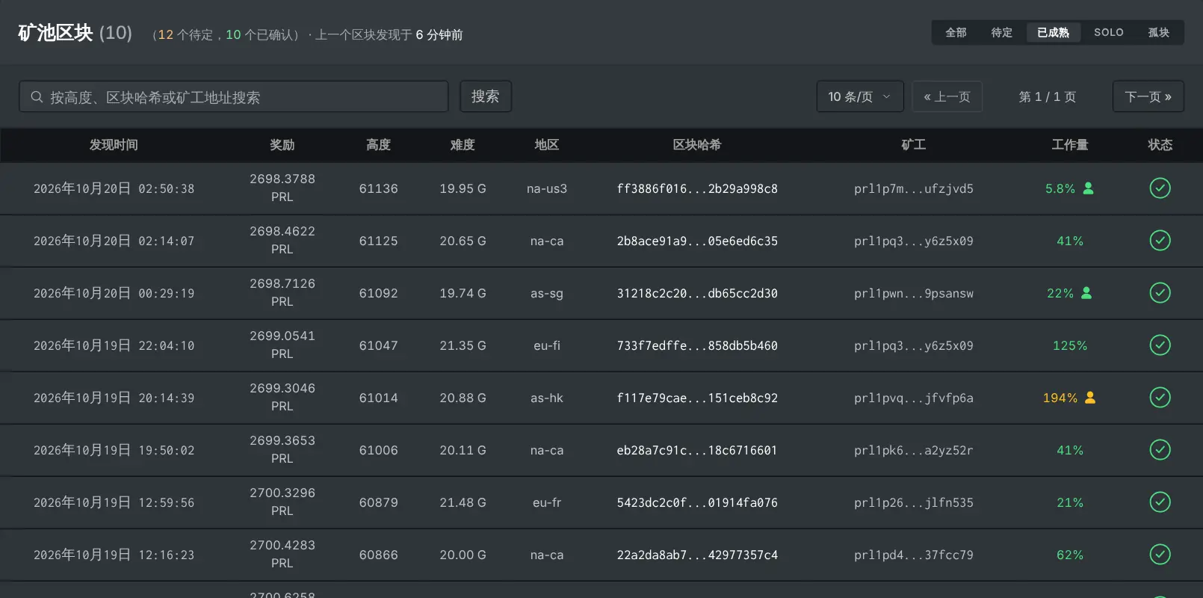
Task: Click confirmed check icon for block 61092
Action: 1160,293
